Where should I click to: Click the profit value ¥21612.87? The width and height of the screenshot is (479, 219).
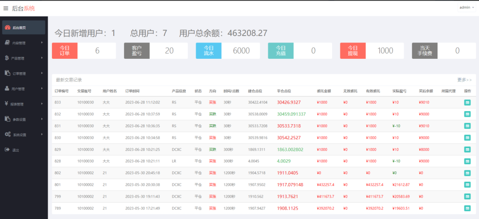(x=401, y=185)
